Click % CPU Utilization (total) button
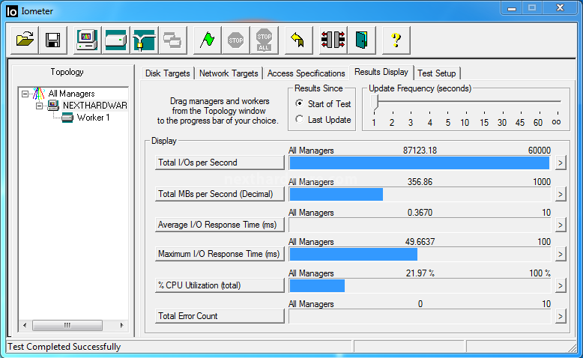 tap(220, 285)
